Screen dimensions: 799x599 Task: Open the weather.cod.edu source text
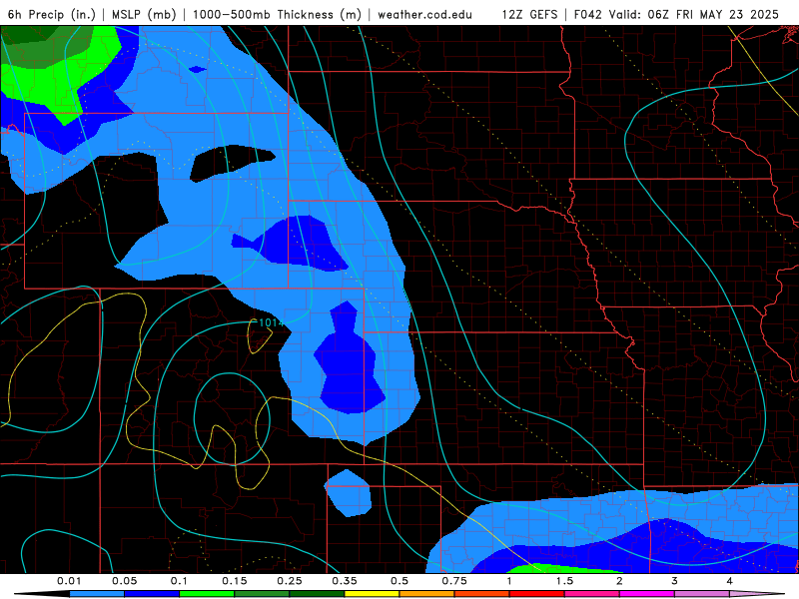tap(424, 14)
